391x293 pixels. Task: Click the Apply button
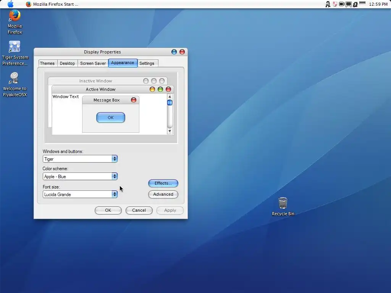pos(170,210)
